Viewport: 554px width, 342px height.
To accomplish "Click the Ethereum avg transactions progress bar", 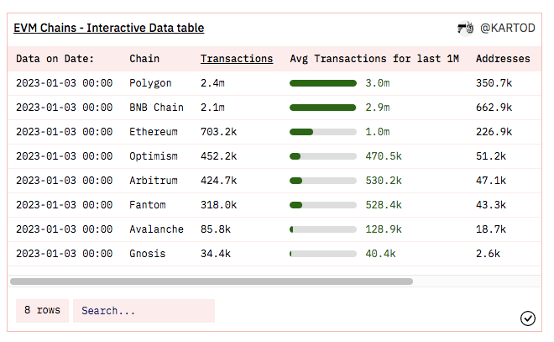I will coord(323,132).
